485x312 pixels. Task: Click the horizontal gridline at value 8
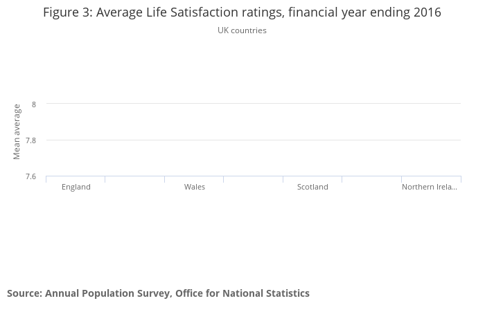click(x=253, y=104)
